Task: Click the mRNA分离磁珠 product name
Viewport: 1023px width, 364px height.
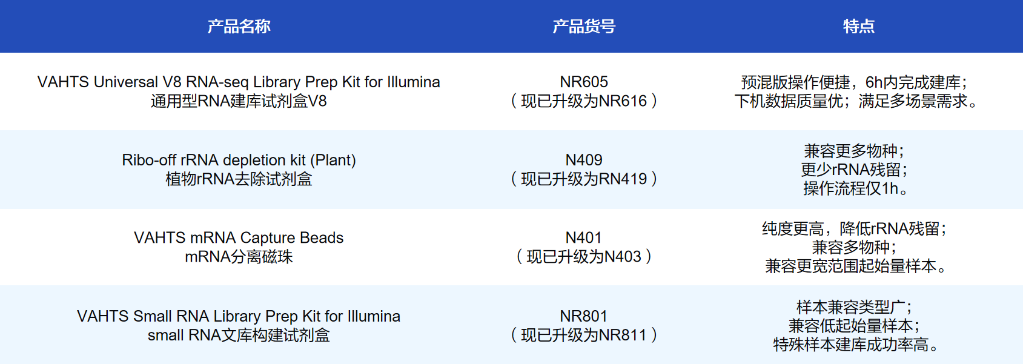Action: [239, 257]
